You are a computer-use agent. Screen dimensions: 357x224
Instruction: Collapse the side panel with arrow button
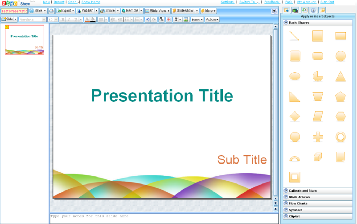274,11
